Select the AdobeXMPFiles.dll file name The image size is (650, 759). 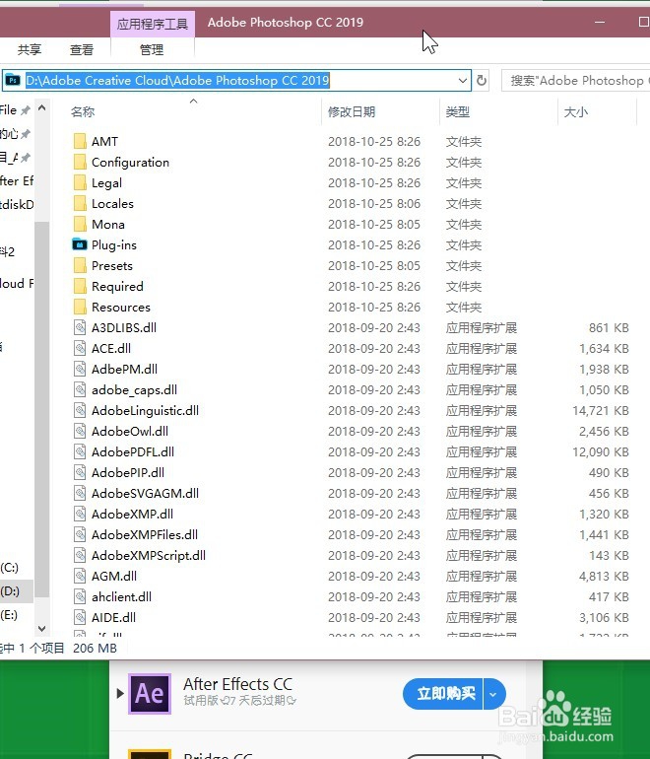(145, 535)
